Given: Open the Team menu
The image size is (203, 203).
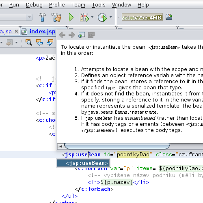Looking at the screenshot, I should pos(78,5).
